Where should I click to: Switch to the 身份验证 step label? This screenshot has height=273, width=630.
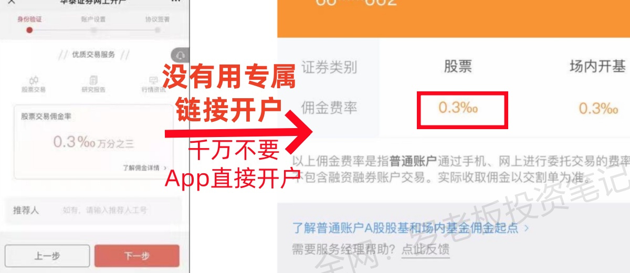29,19
